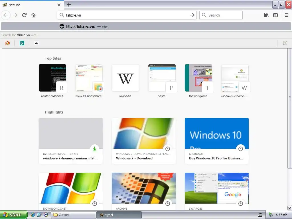Open SYSPROBS highlight card
Viewport: 292px width, 219px height.
(217, 192)
